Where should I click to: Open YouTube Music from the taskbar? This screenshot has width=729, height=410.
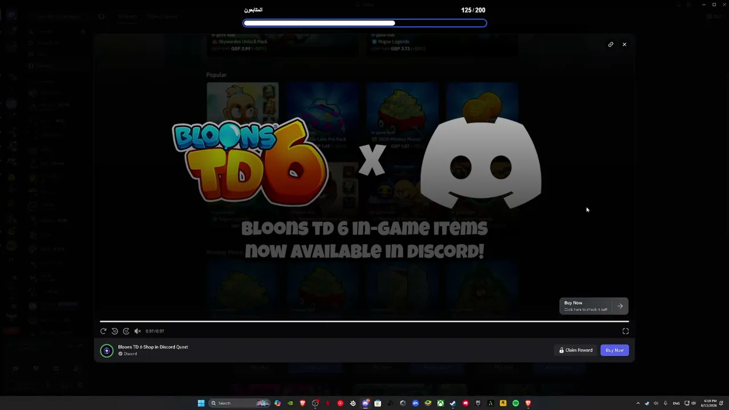coord(340,403)
